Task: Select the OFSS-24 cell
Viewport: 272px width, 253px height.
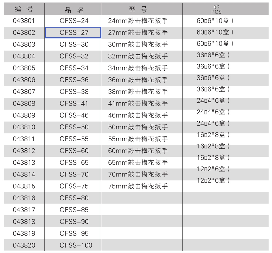Action: click(74, 21)
